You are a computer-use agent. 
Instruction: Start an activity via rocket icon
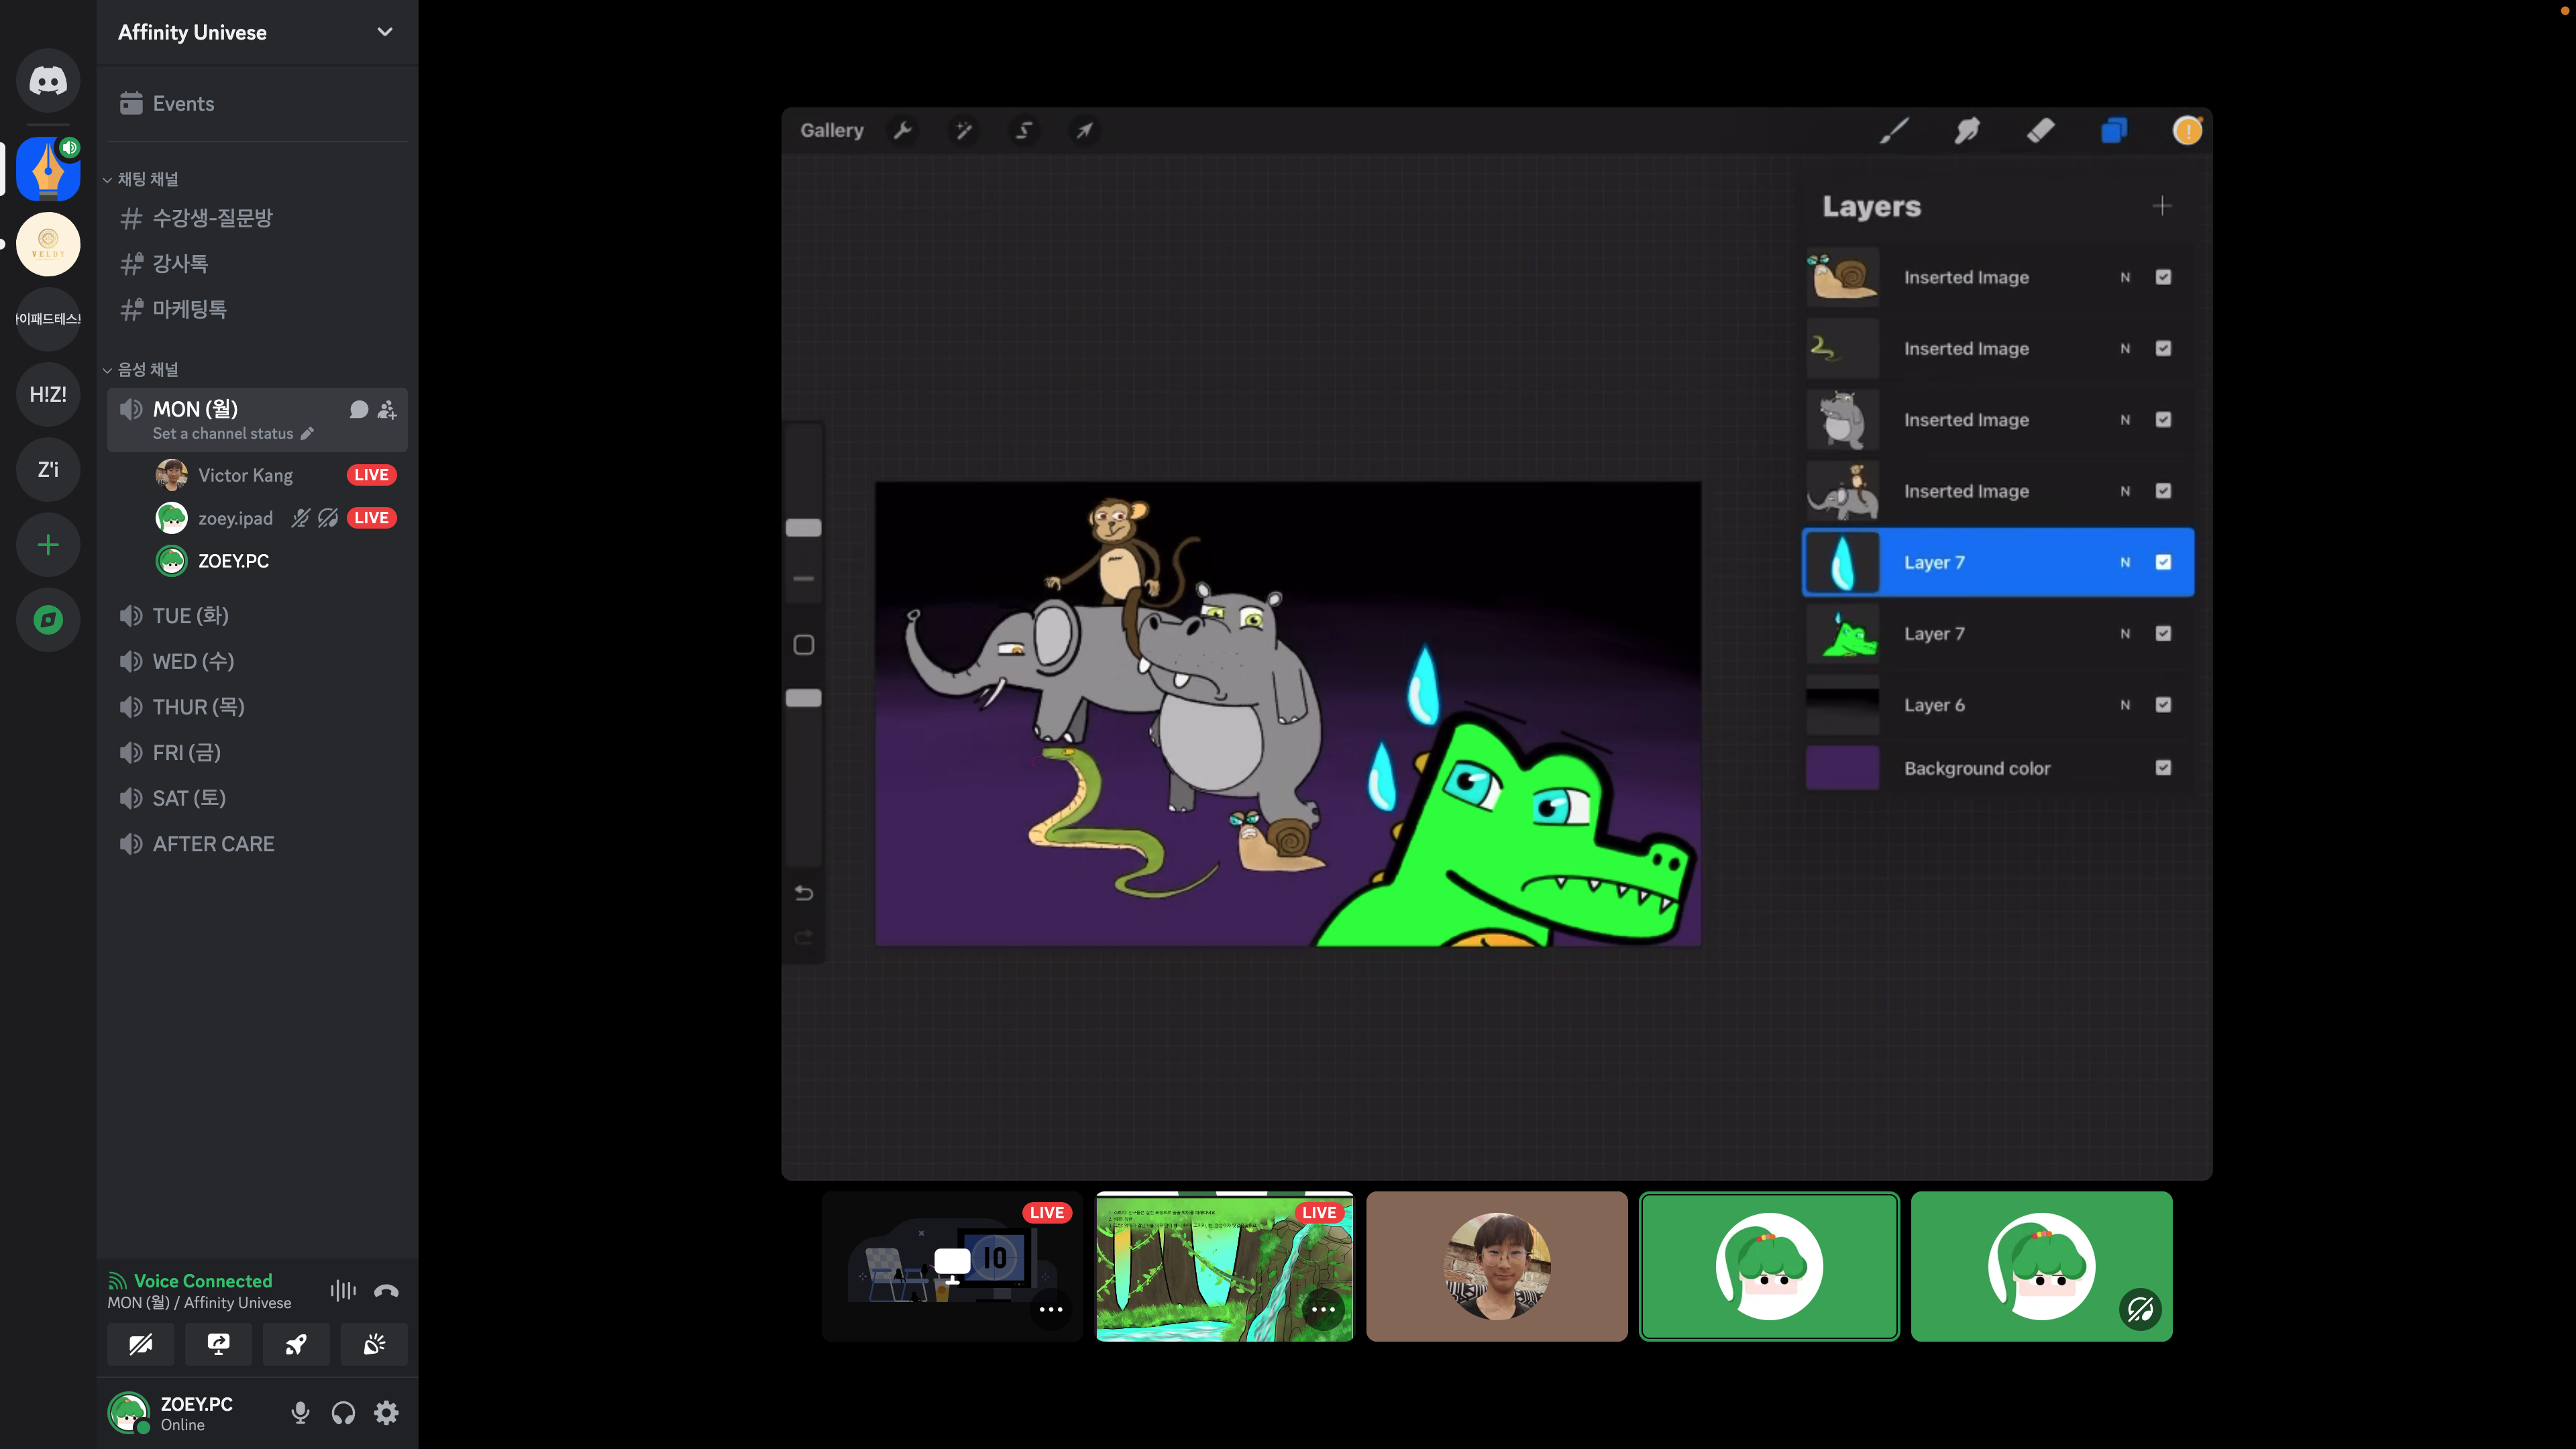point(296,1344)
